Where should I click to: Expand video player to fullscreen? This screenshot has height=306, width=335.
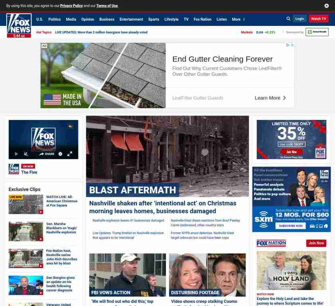(70, 154)
